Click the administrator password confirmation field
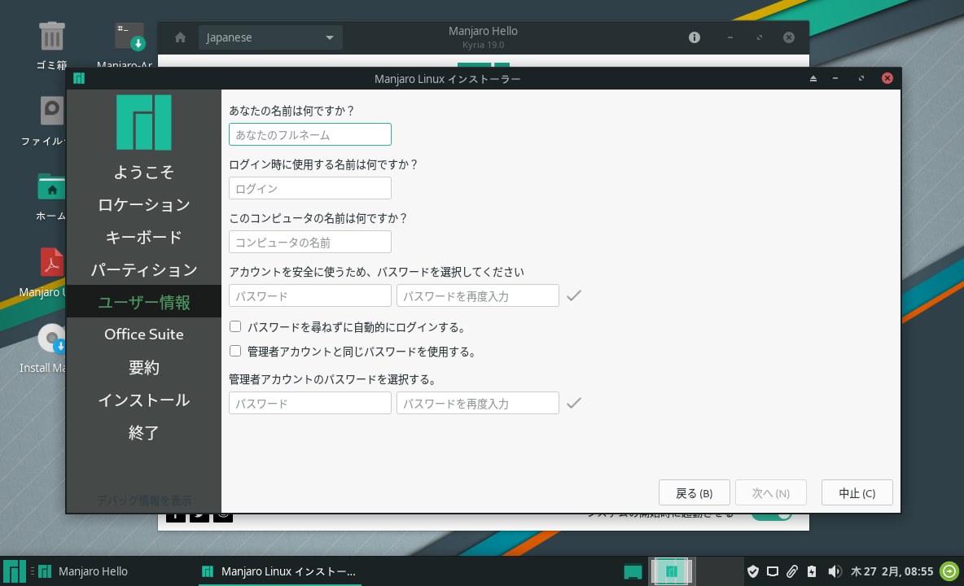Screen dimensions: 964x586 tap(478, 403)
